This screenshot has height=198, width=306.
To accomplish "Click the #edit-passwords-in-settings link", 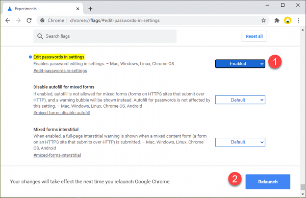I will pos(60,71).
